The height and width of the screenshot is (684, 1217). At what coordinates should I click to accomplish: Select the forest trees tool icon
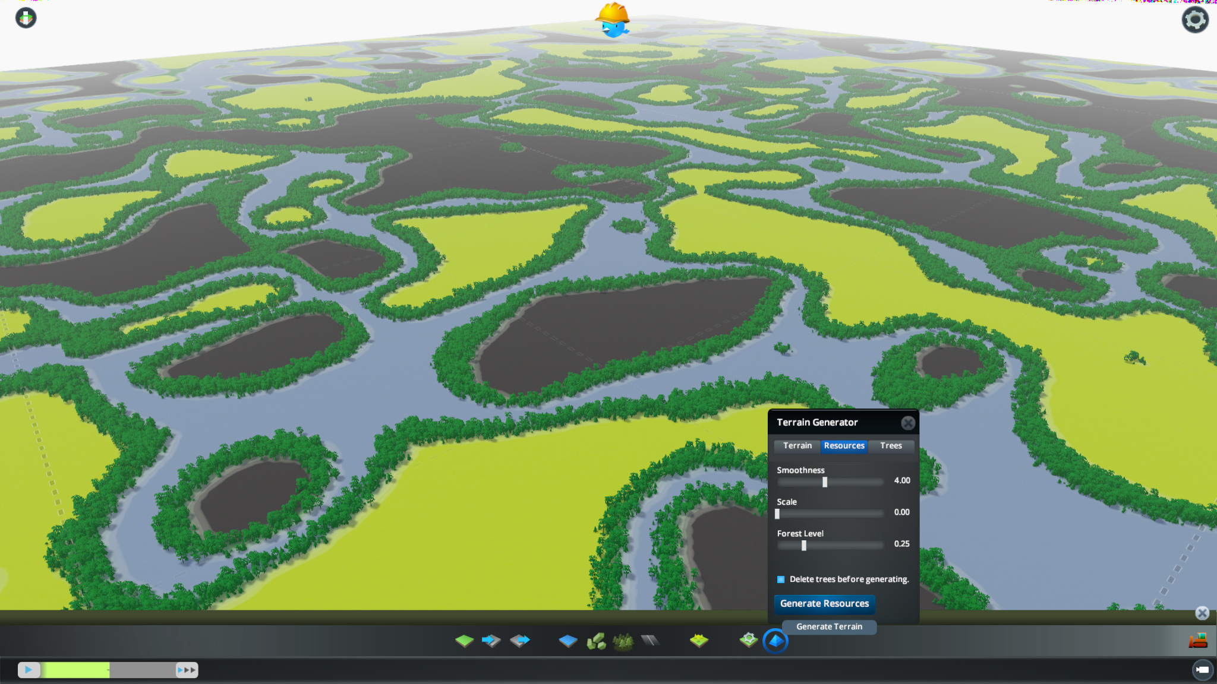click(x=623, y=641)
